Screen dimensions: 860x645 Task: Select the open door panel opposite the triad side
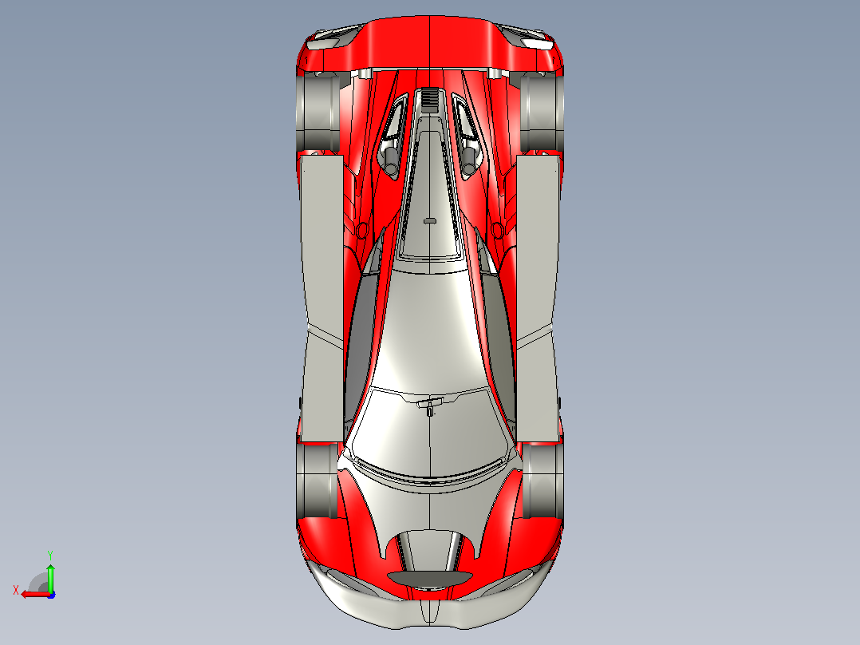(538, 299)
